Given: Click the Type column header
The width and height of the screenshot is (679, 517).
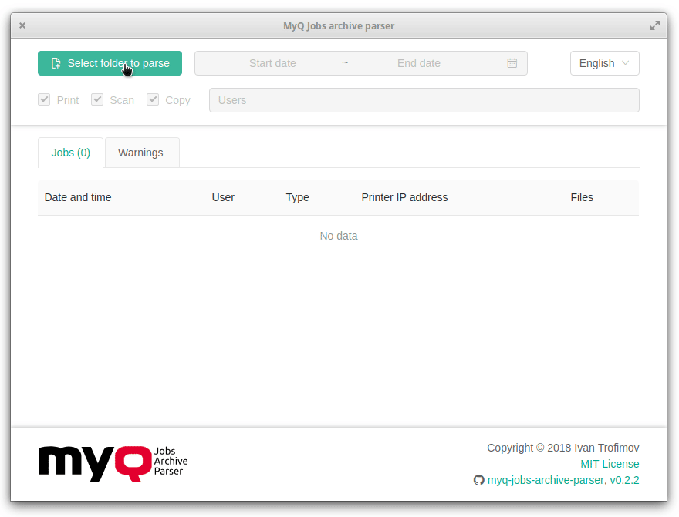Looking at the screenshot, I should [x=298, y=197].
